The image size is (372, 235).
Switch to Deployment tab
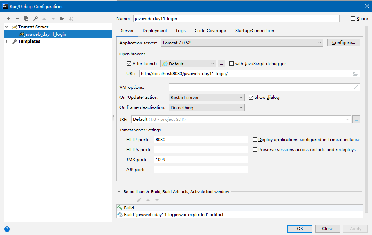[x=155, y=31]
